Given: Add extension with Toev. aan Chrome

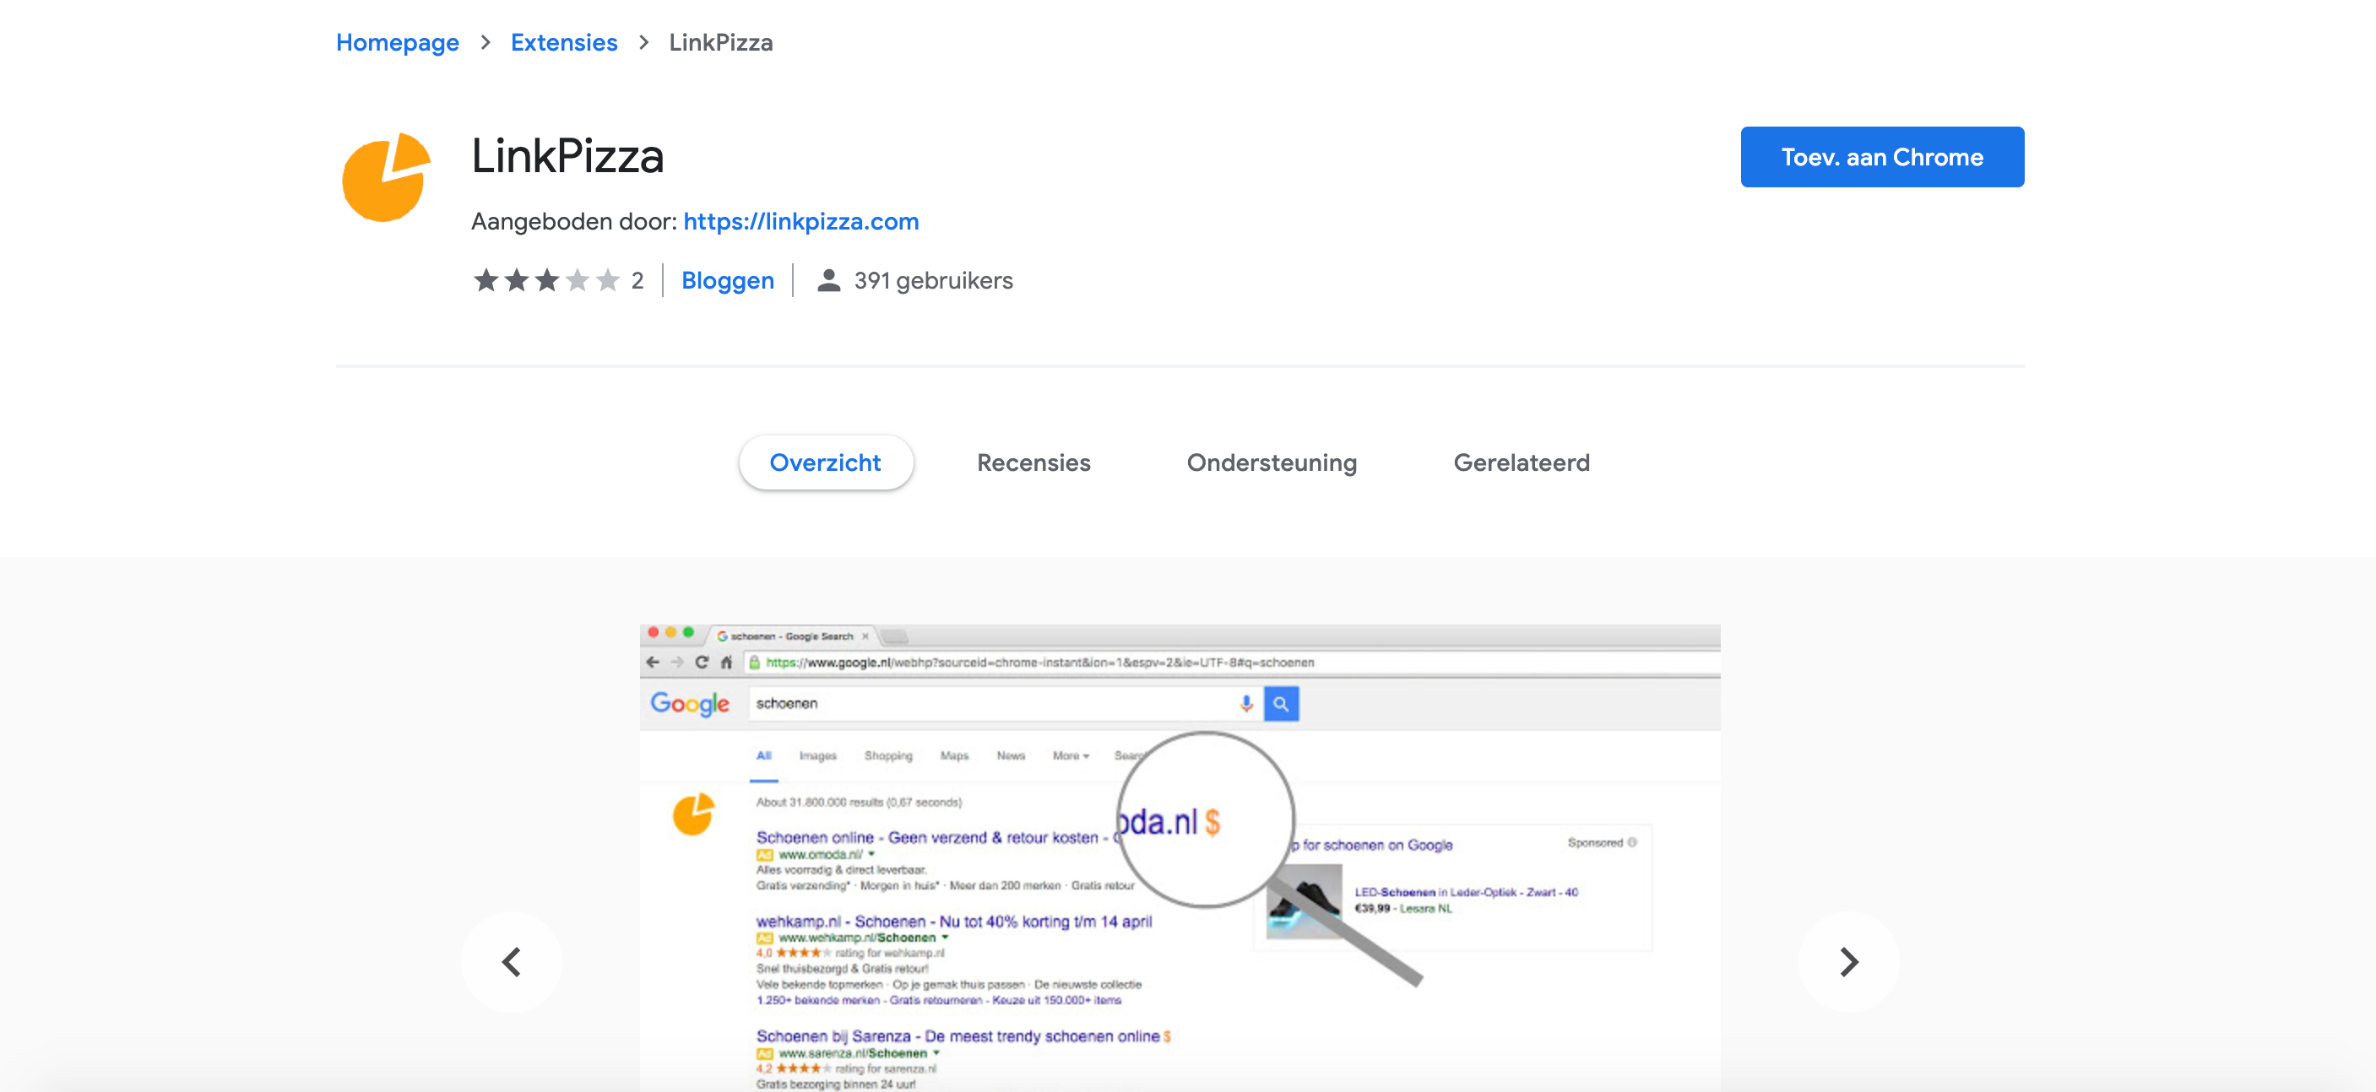Looking at the screenshot, I should (1881, 157).
